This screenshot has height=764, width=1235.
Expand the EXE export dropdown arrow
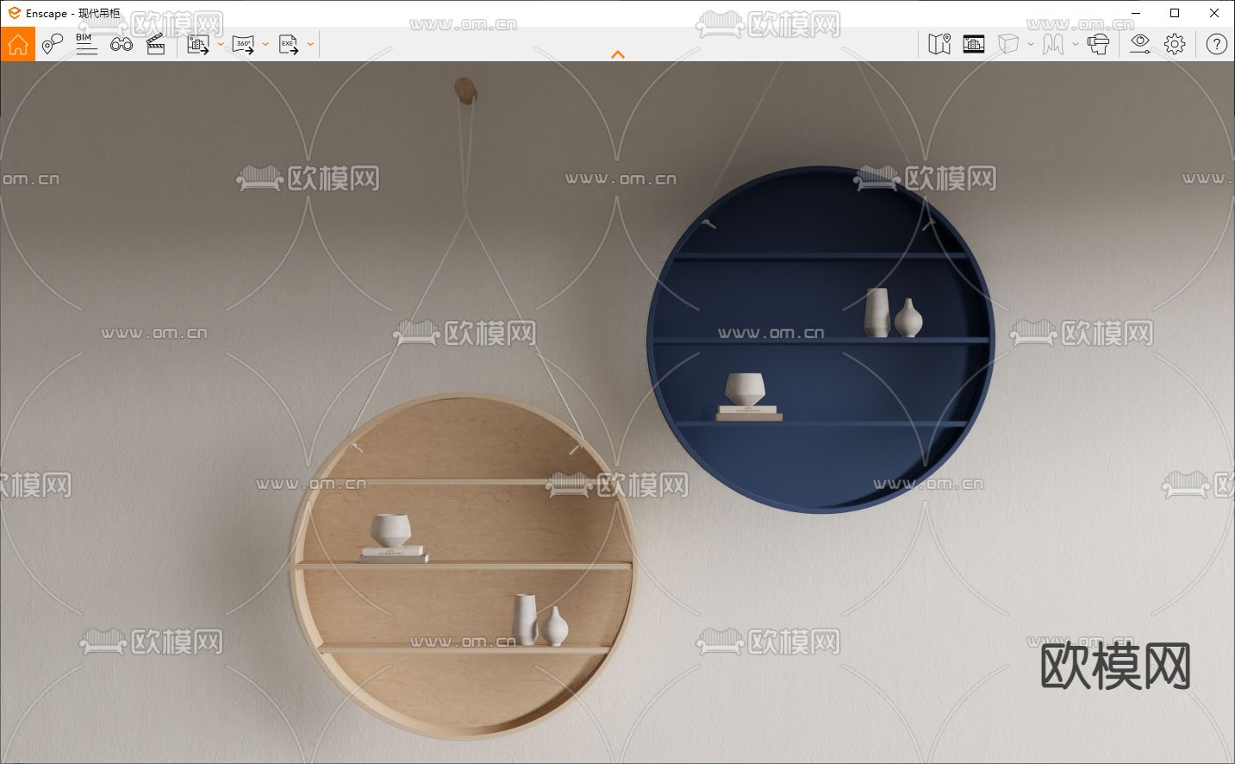pos(310,44)
